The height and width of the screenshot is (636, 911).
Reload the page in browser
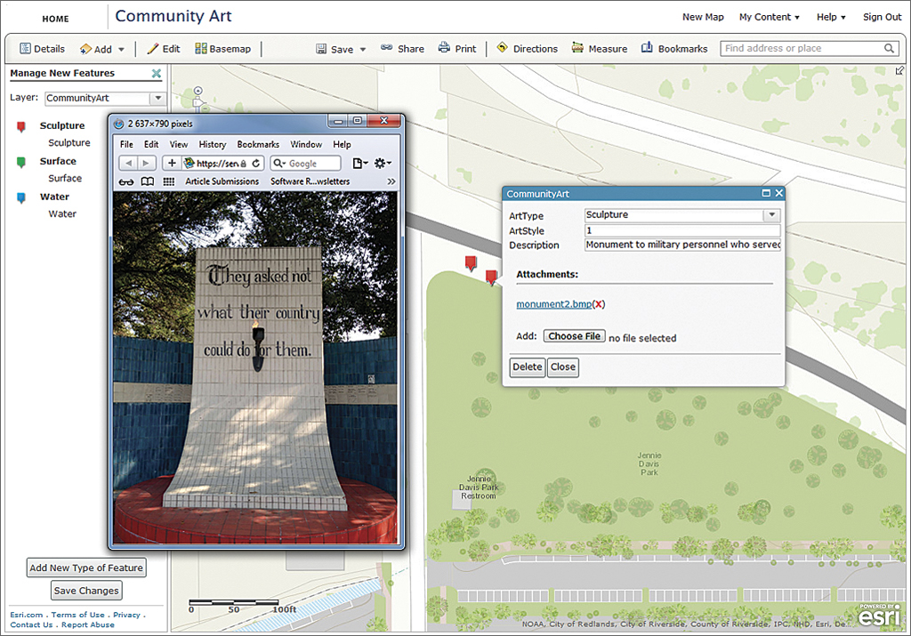[x=255, y=163]
